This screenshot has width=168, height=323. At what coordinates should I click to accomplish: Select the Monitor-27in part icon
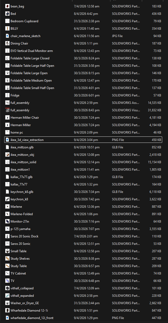[x=7, y=221]
